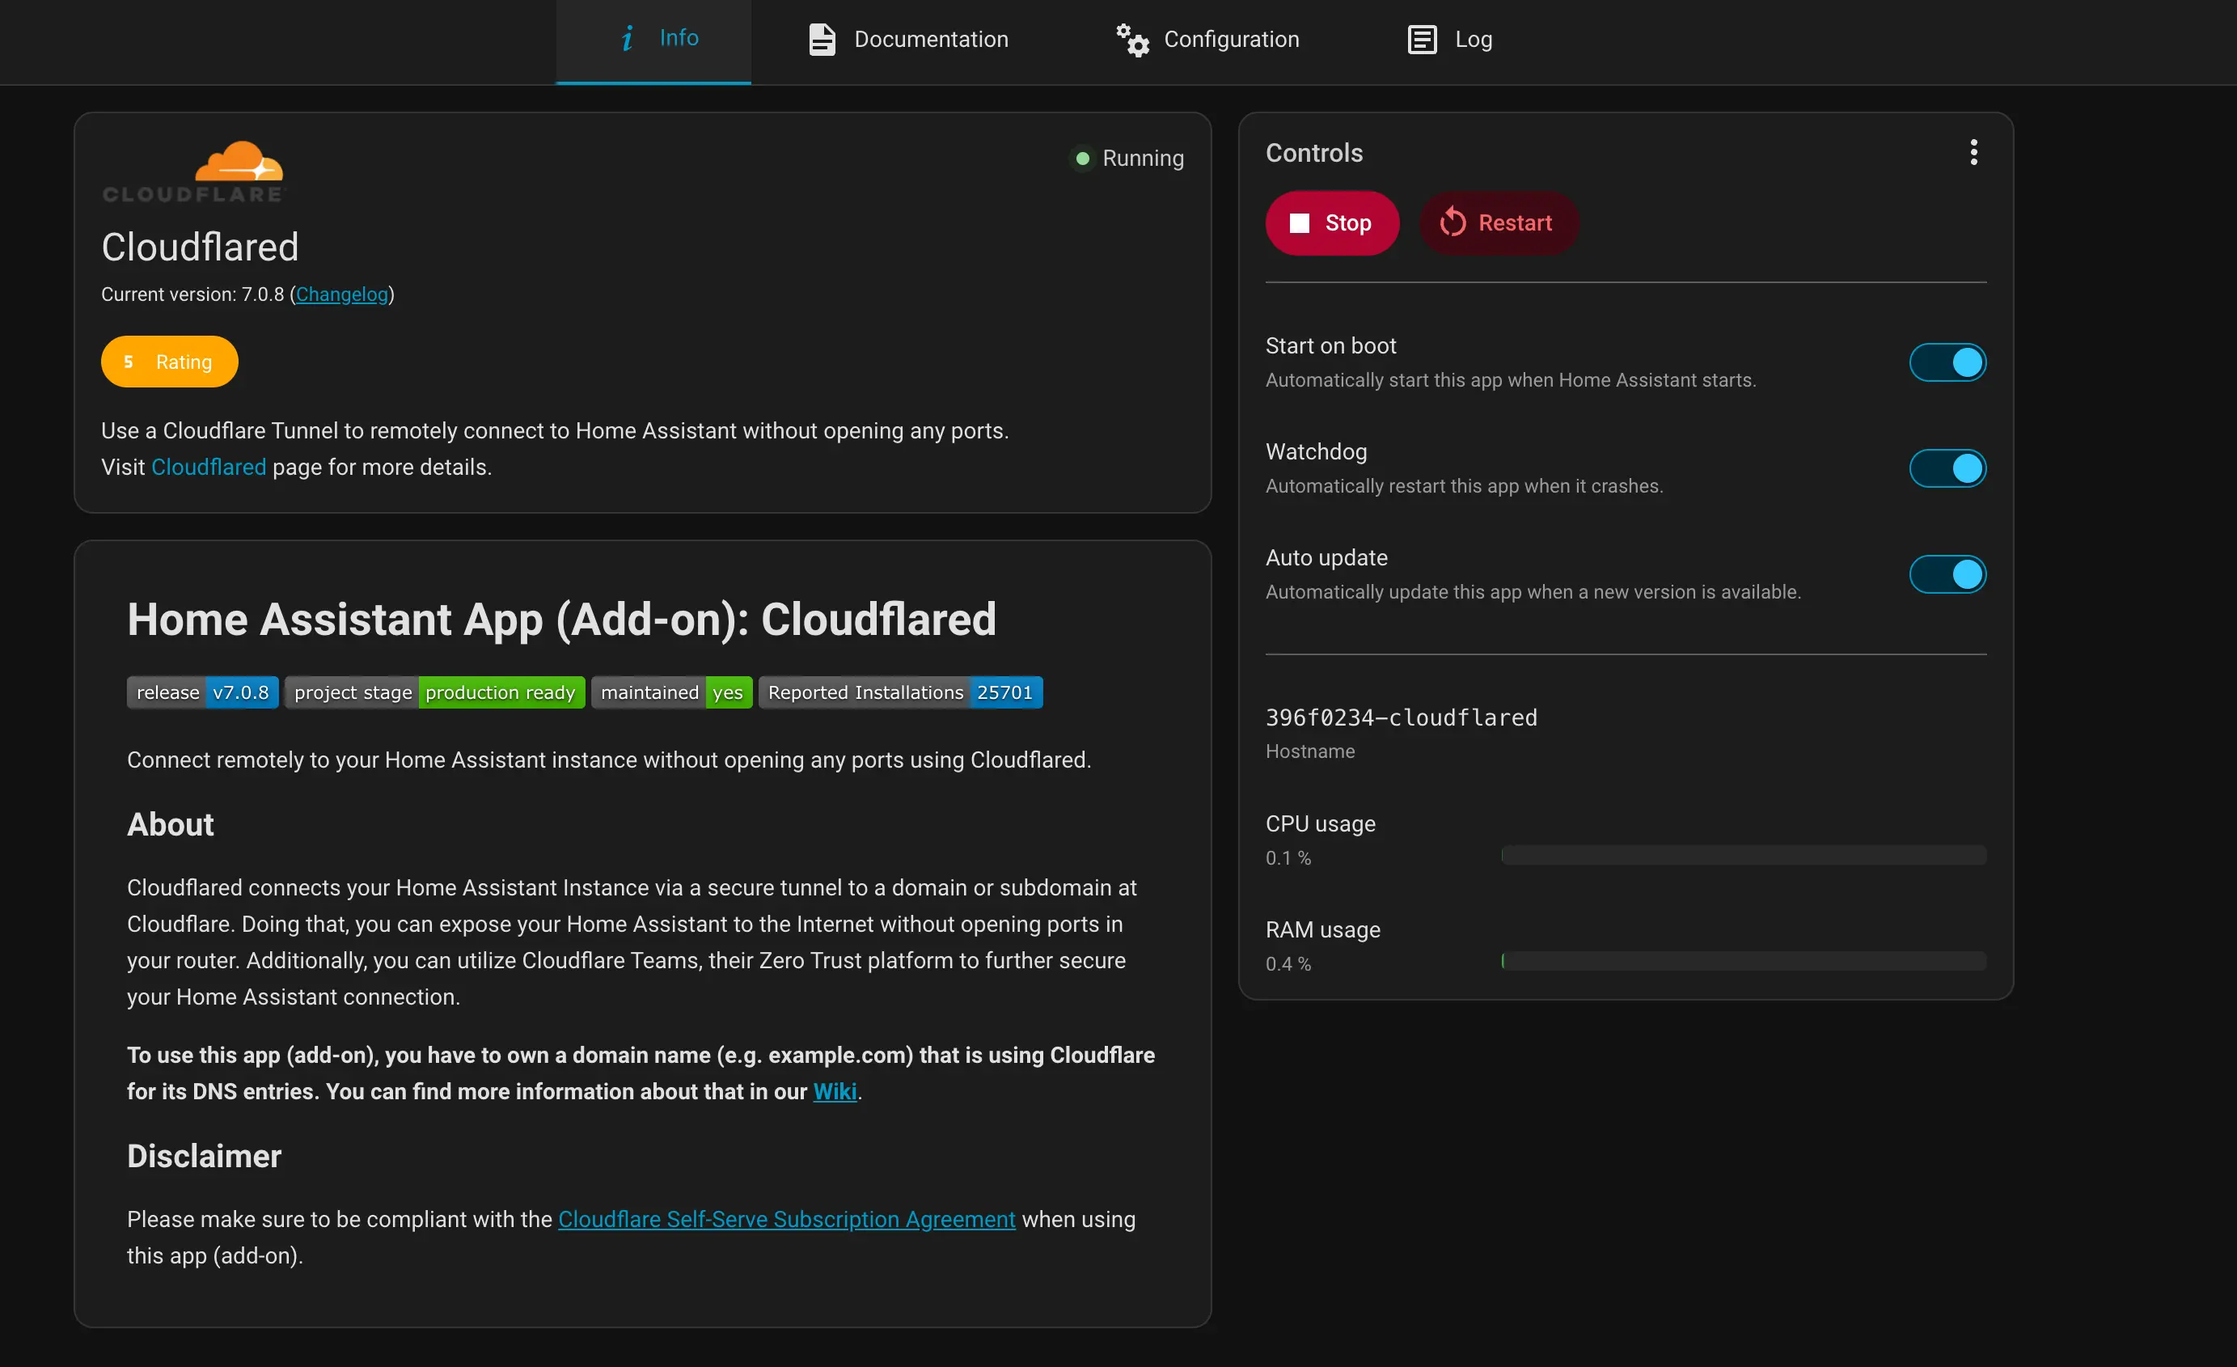The image size is (2237, 1367).
Task: Click the Log list icon
Action: [1422, 40]
